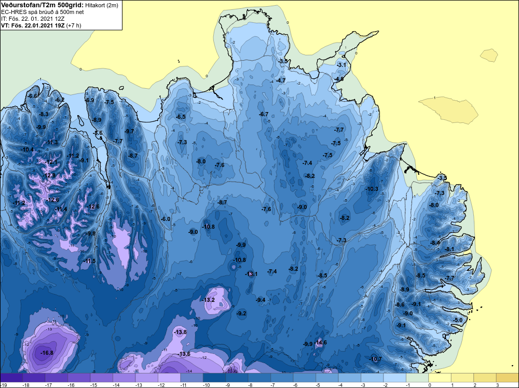Click the -11.5 temperature label

click(89, 261)
